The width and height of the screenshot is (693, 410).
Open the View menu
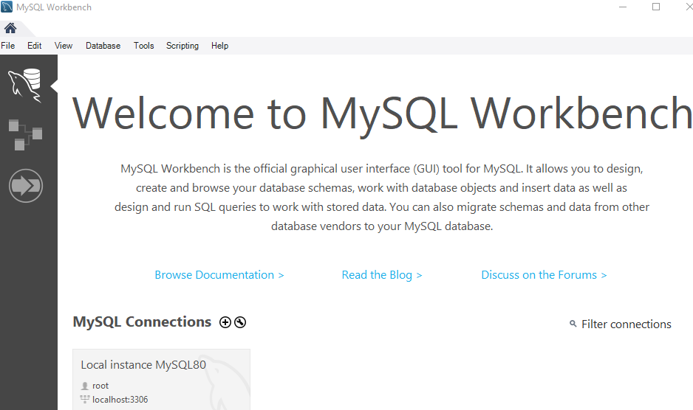click(64, 46)
